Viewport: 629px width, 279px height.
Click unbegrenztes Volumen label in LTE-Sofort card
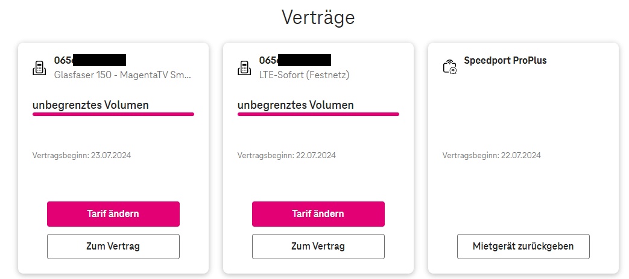[296, 105]
